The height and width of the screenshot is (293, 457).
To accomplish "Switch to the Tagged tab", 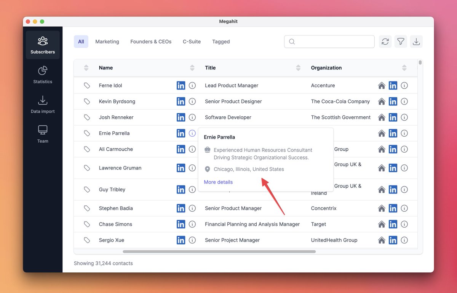I will point(221,42).
